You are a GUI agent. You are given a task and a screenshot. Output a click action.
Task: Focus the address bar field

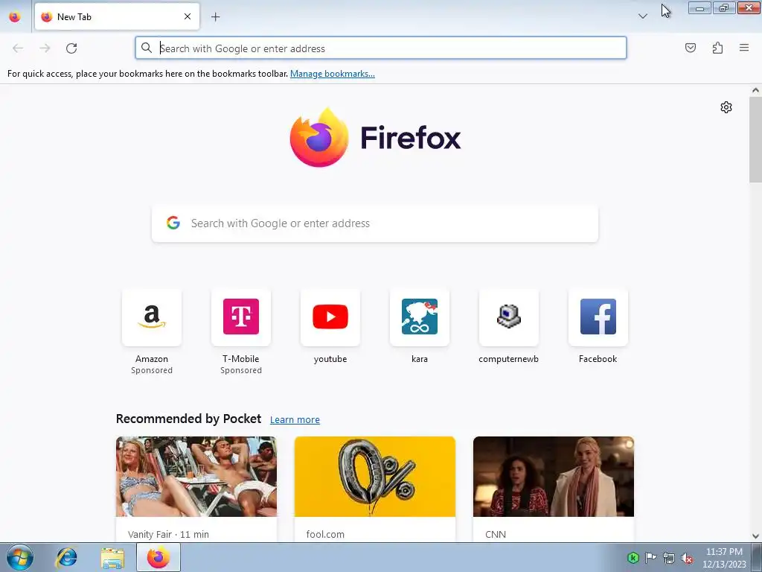[x=381, y=48]
